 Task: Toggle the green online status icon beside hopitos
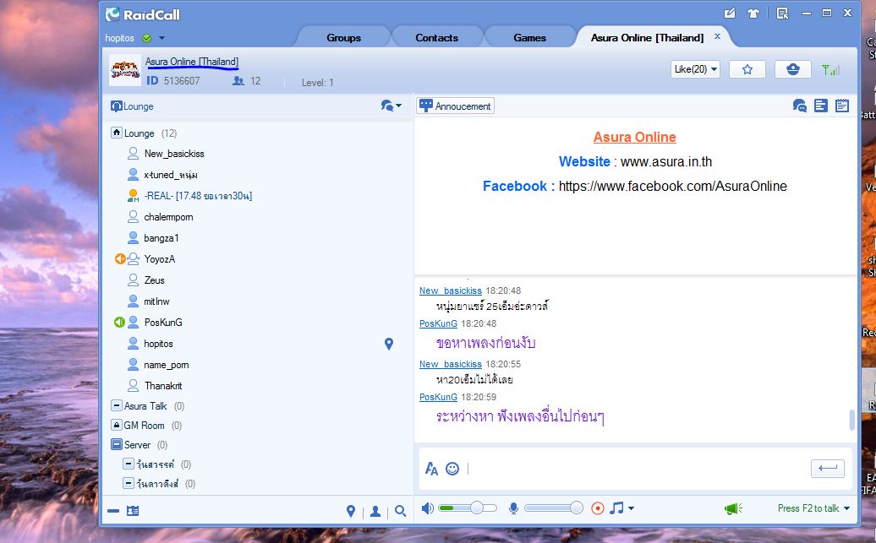[x=146, y=38]
